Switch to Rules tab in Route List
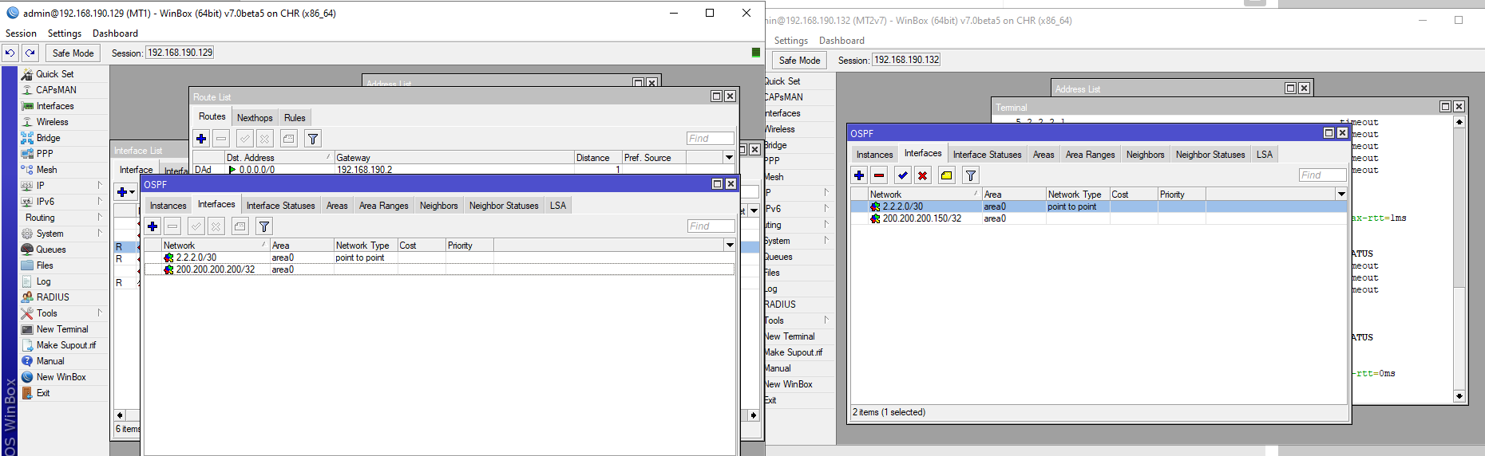Viewport: 1485px width, 456px height. (x=295, y=117)
